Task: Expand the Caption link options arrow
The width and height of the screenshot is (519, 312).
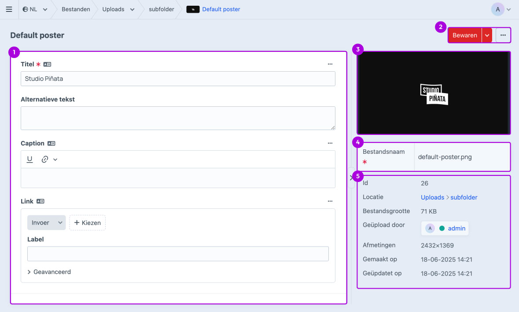Action: pyautogui.click(x=55, y=160)
